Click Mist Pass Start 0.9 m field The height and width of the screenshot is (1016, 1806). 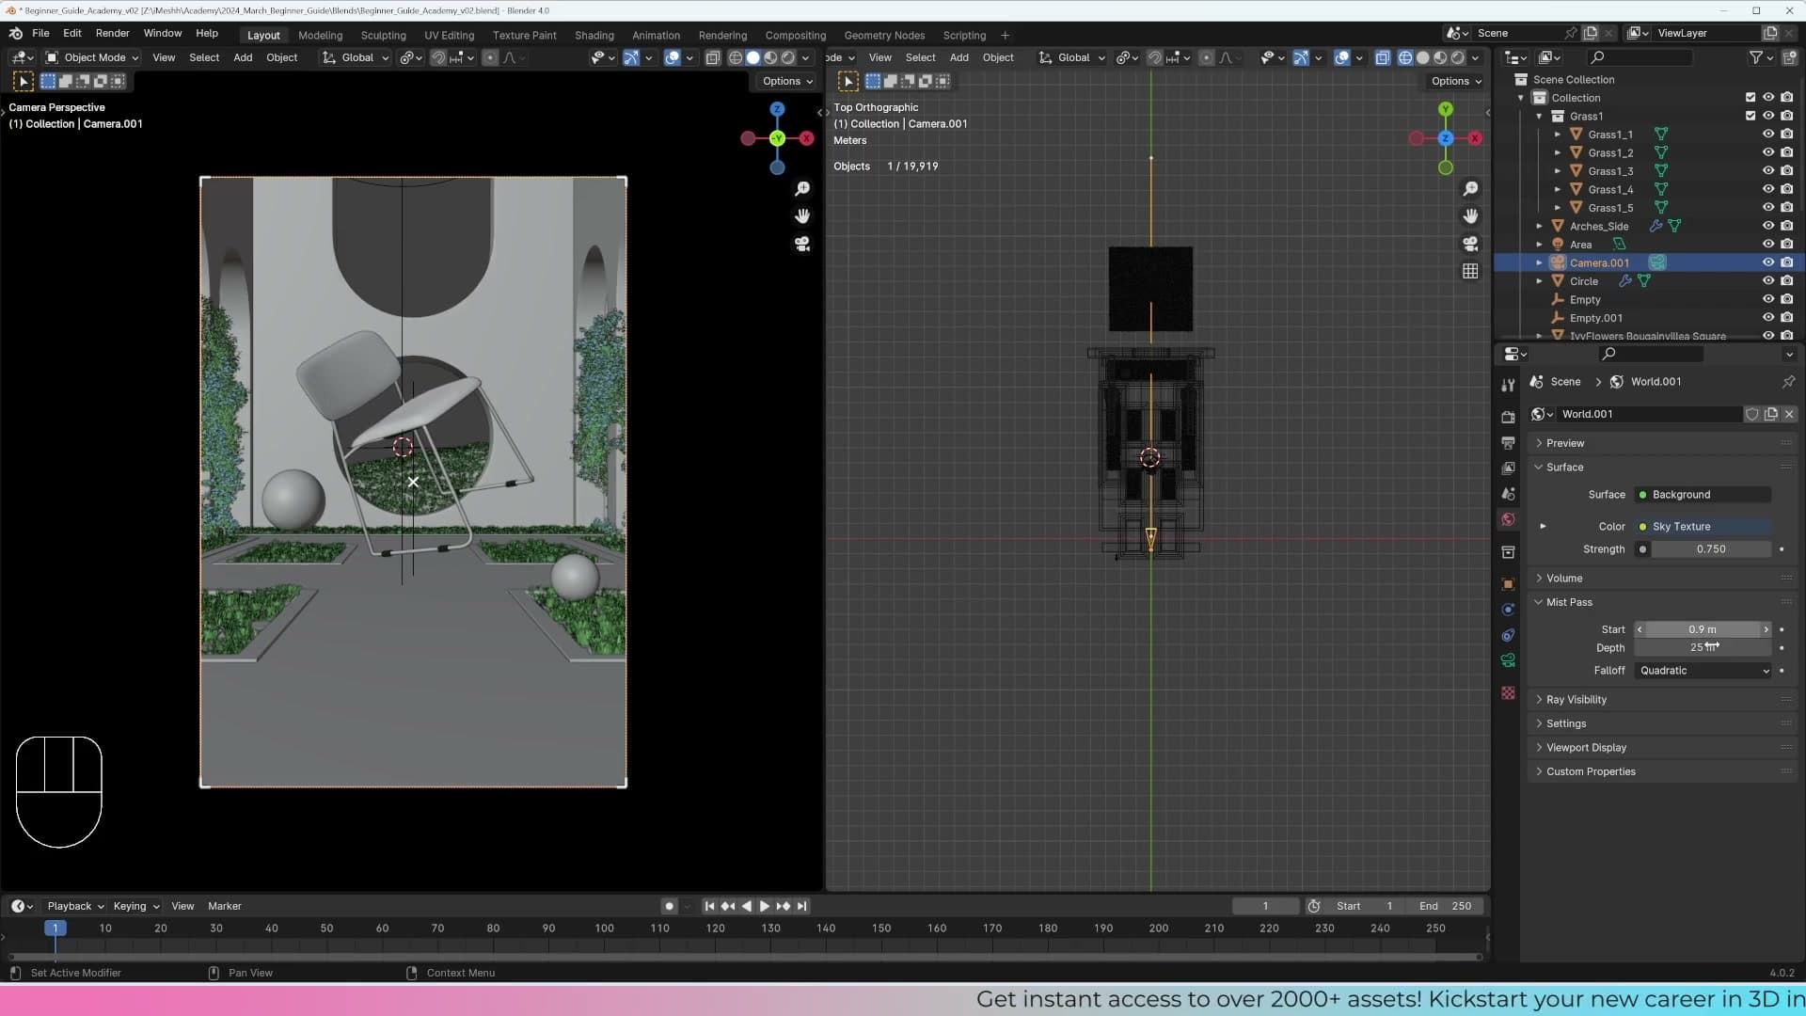(1703, 629)
